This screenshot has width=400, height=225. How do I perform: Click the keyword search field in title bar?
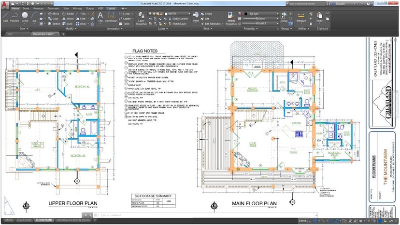(307, 4)
